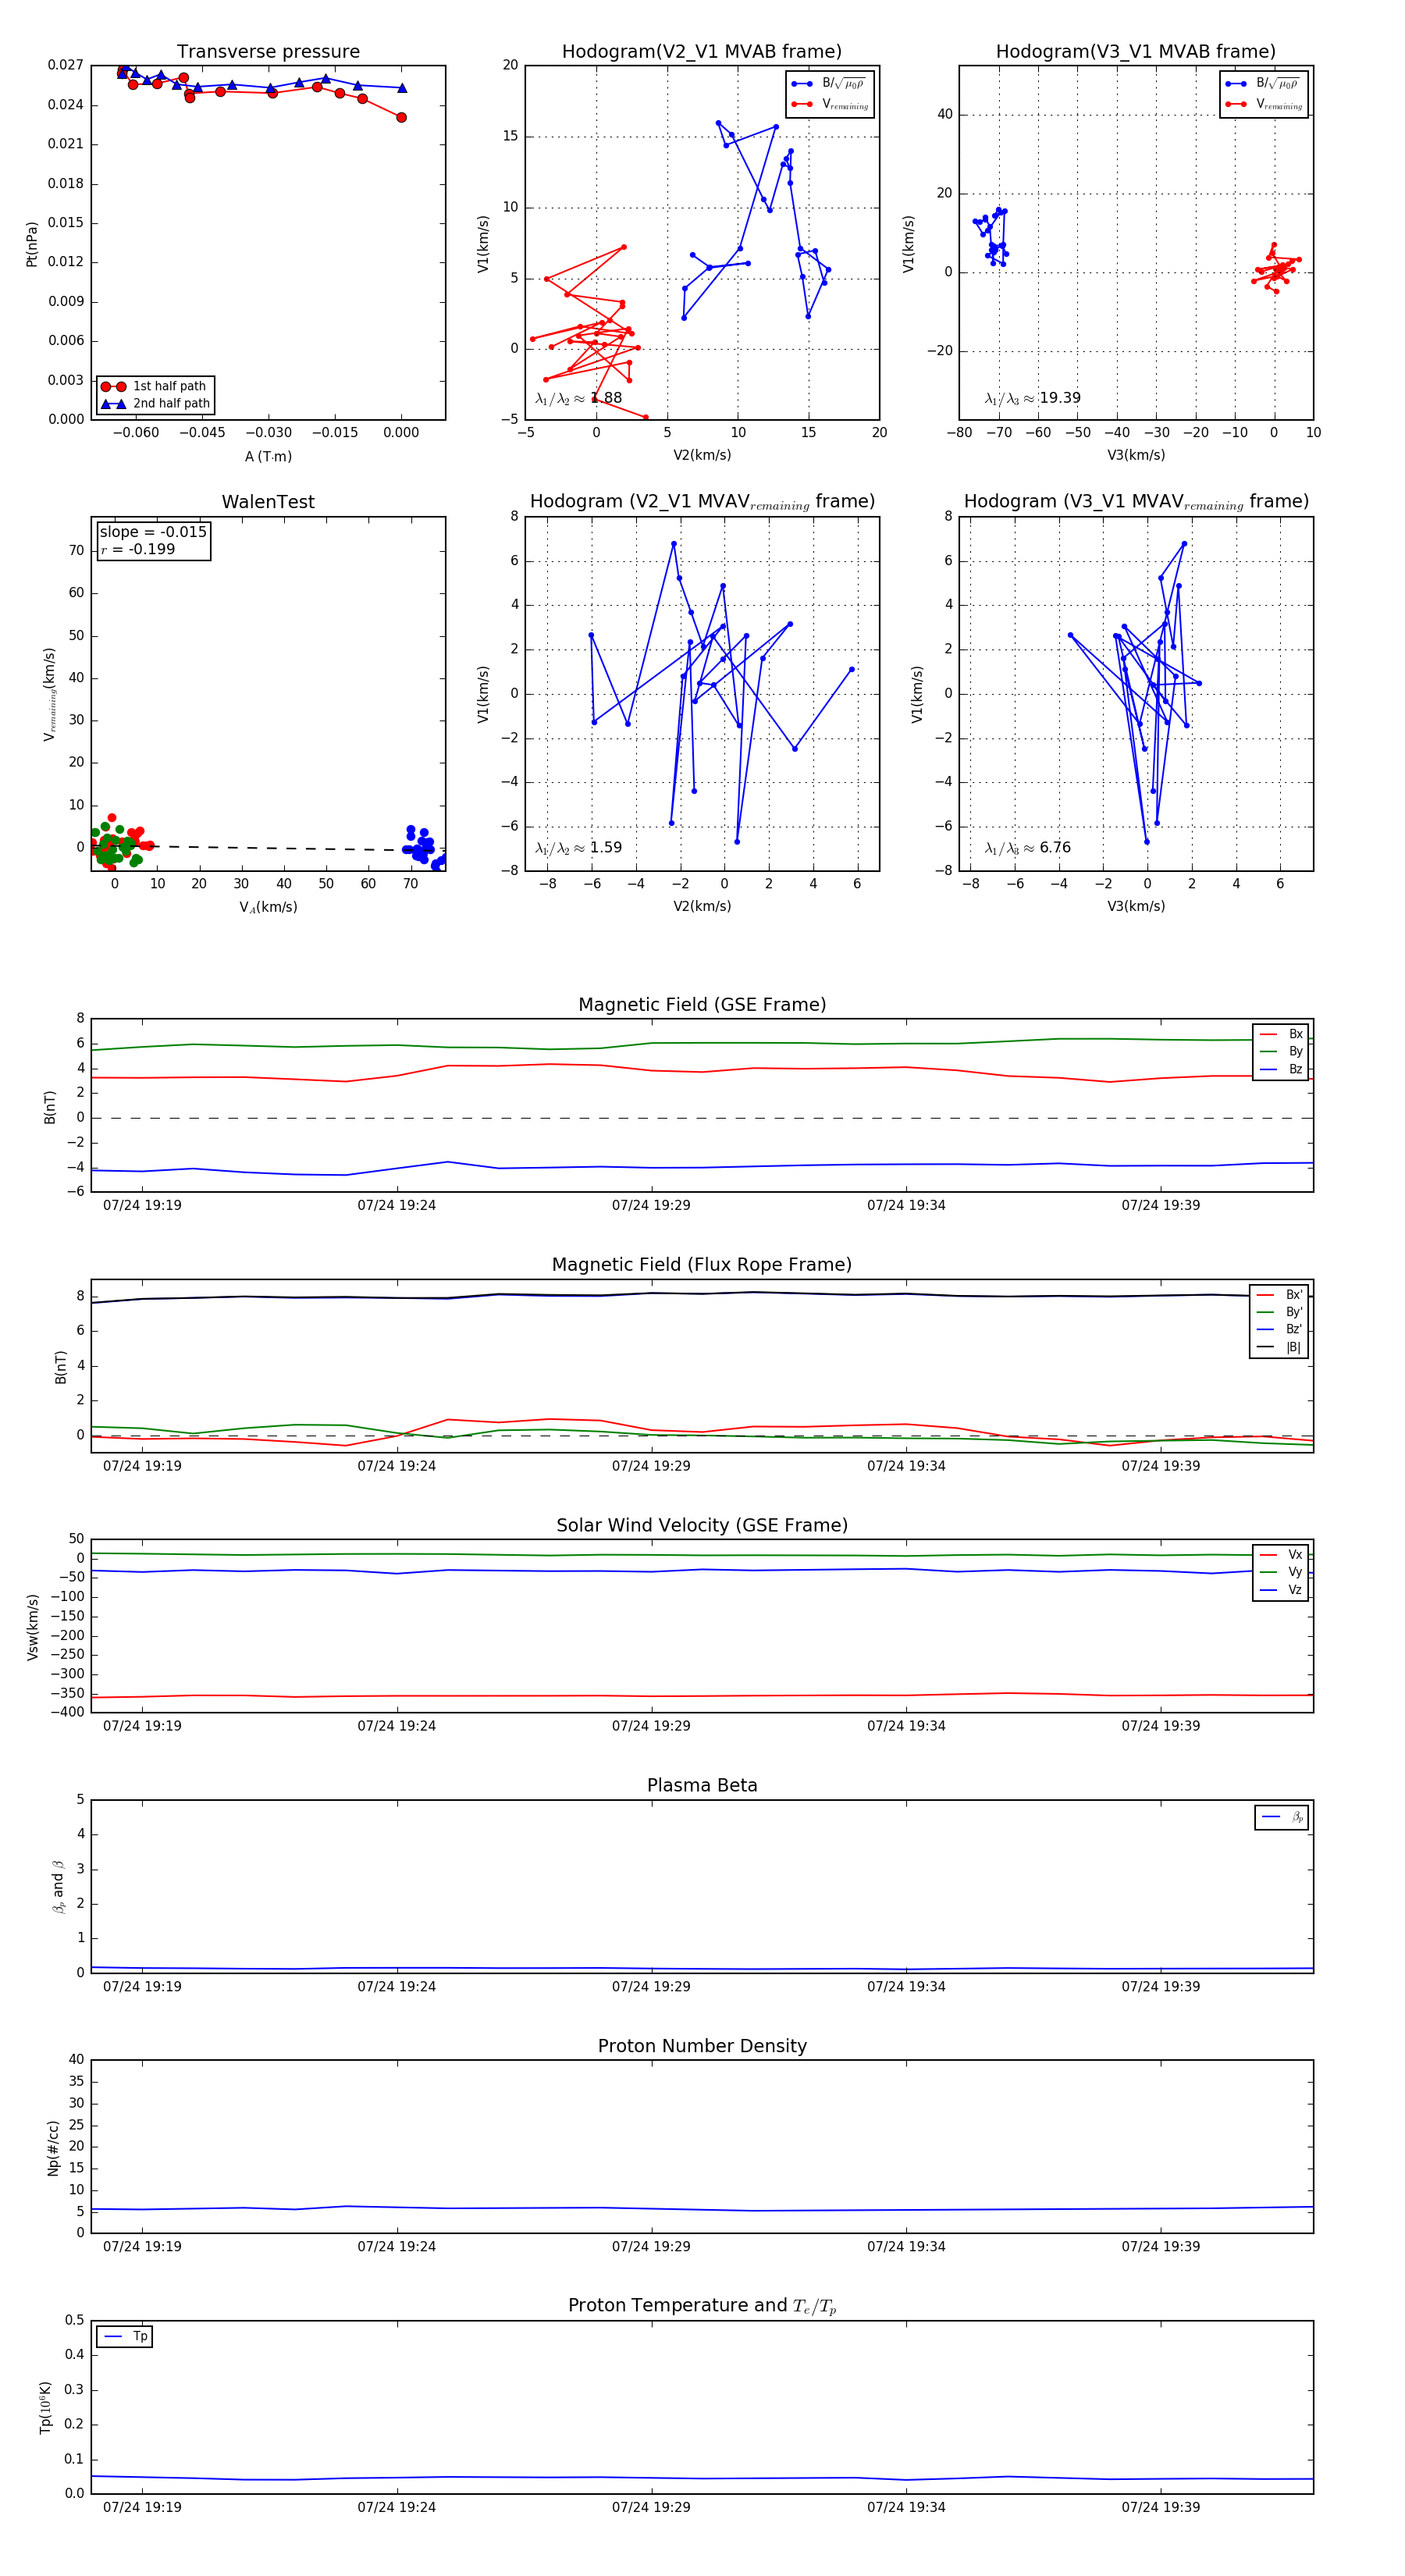Click 'Proton Temperature and Te/Tp' title
Viewport: 1405px width, 2576px height.
[x=702, y=2306]
